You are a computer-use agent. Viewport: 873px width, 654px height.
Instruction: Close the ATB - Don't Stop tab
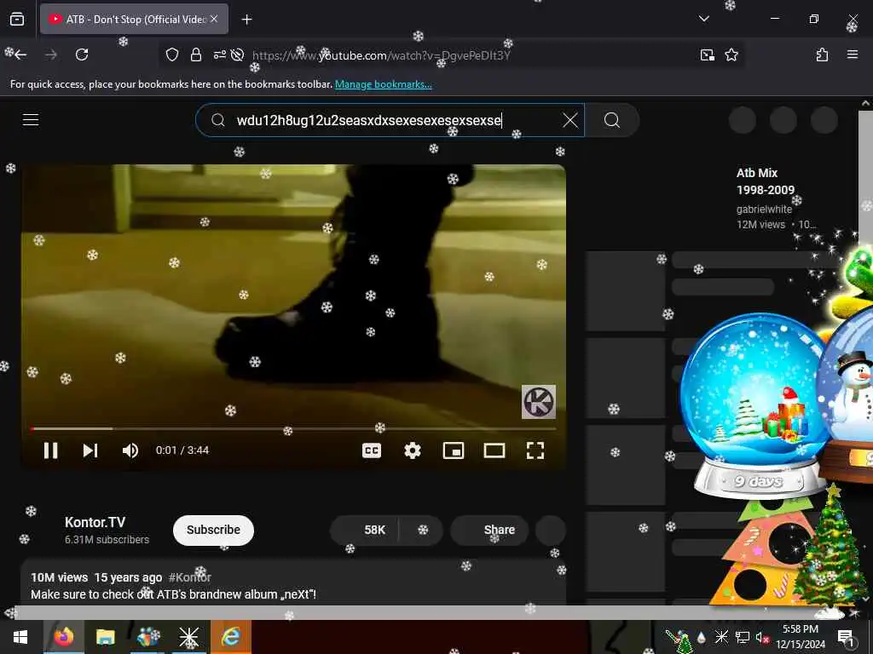(214, 19)
